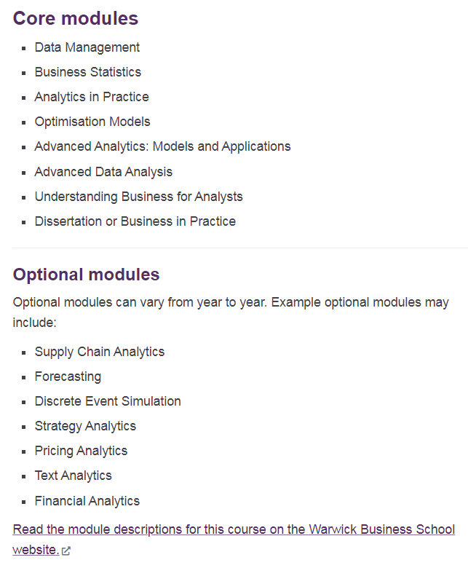Click the external link icon after website
The width and height of the screenshot is (468, 568).
(x=66, y=551)
